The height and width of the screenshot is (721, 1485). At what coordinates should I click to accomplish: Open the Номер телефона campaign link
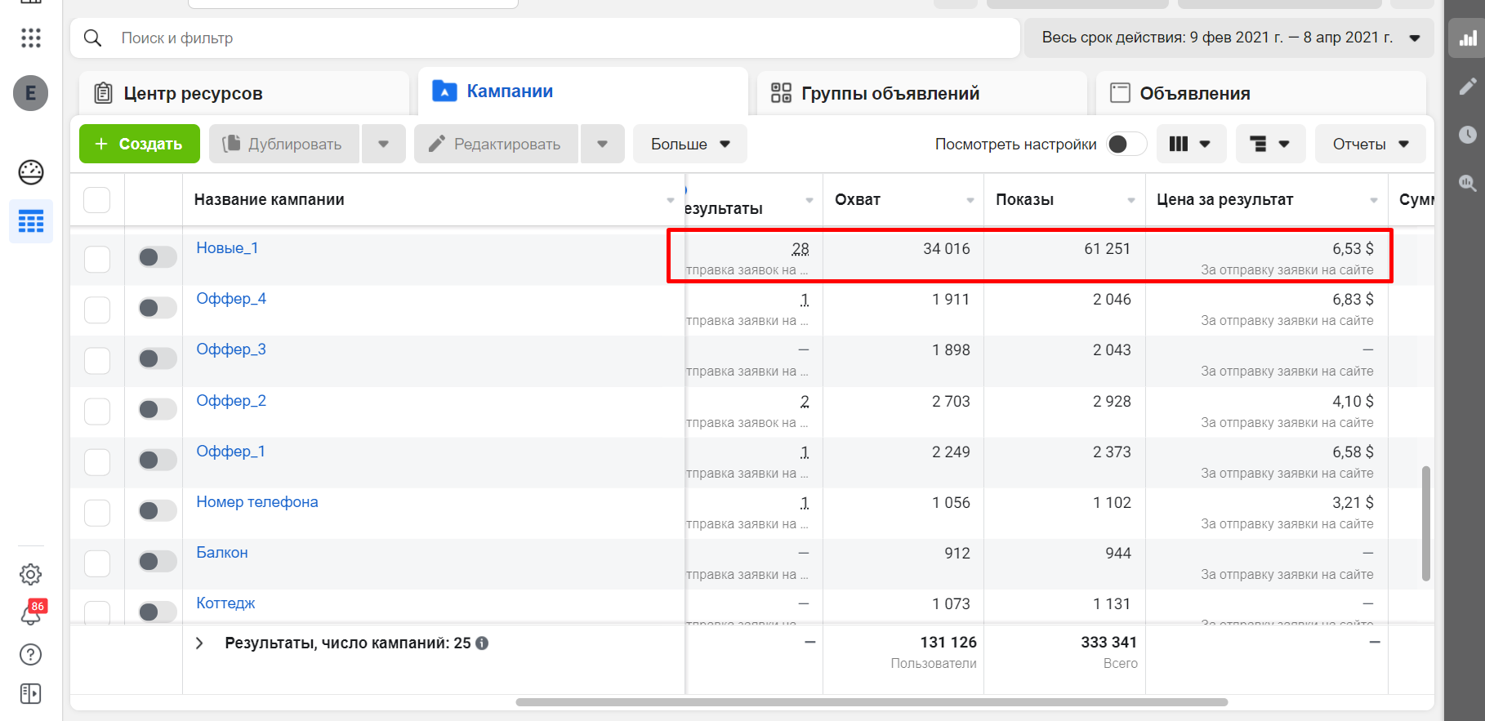click(257, 502)
